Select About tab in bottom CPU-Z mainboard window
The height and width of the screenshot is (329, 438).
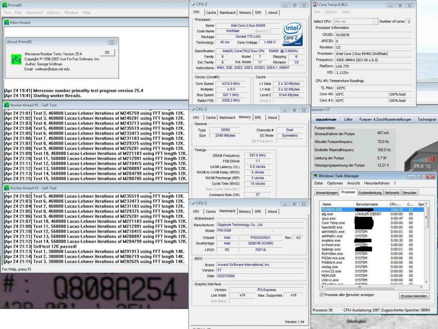(273, 212)
